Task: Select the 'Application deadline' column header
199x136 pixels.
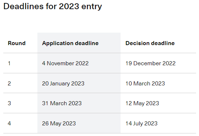Action: pyautogui.click(x=70, y=43)
